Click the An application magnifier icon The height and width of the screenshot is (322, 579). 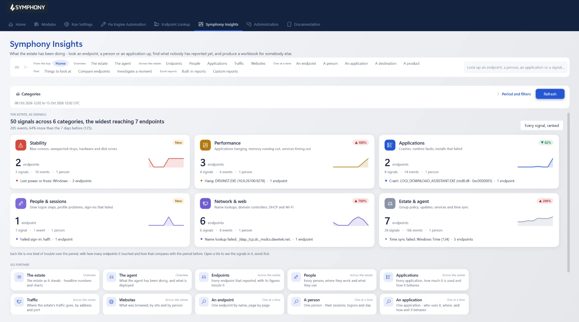pyautogui.click(x=388, y=302)
